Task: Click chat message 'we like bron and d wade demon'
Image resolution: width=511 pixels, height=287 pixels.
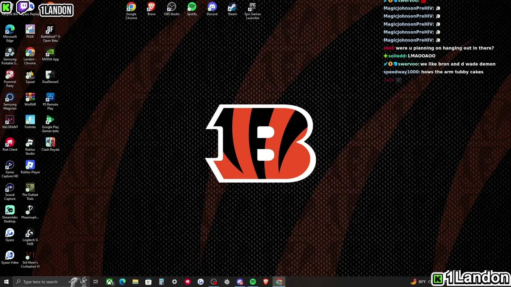Action: (458, 64)
